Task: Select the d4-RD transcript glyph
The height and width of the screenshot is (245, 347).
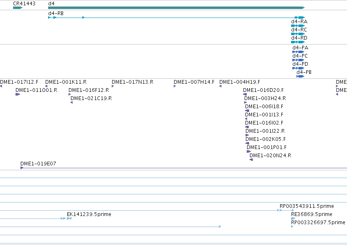Action: [x=298, y=42]
